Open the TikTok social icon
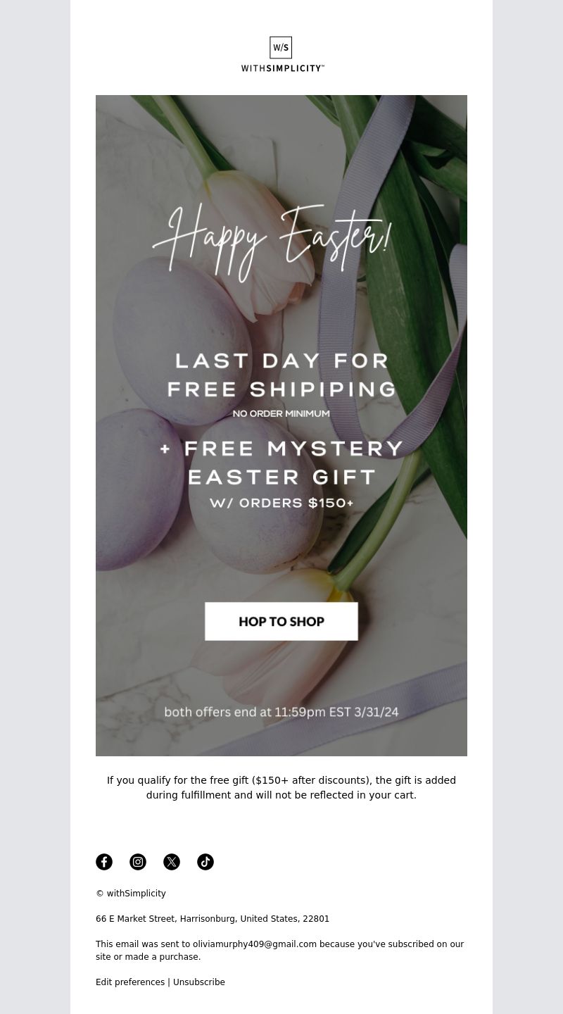563x1014 pixels. 205,862
